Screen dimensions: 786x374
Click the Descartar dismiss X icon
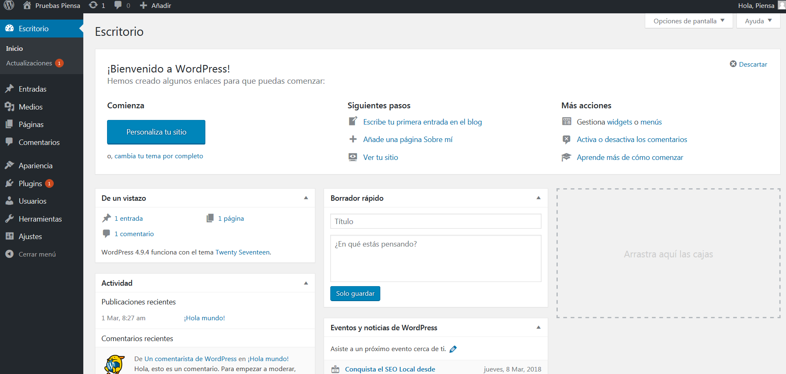pos(733,64)
